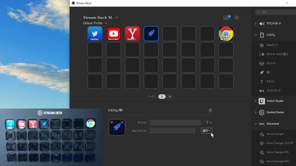Click the Twitch Studio icon

[262, 101]
